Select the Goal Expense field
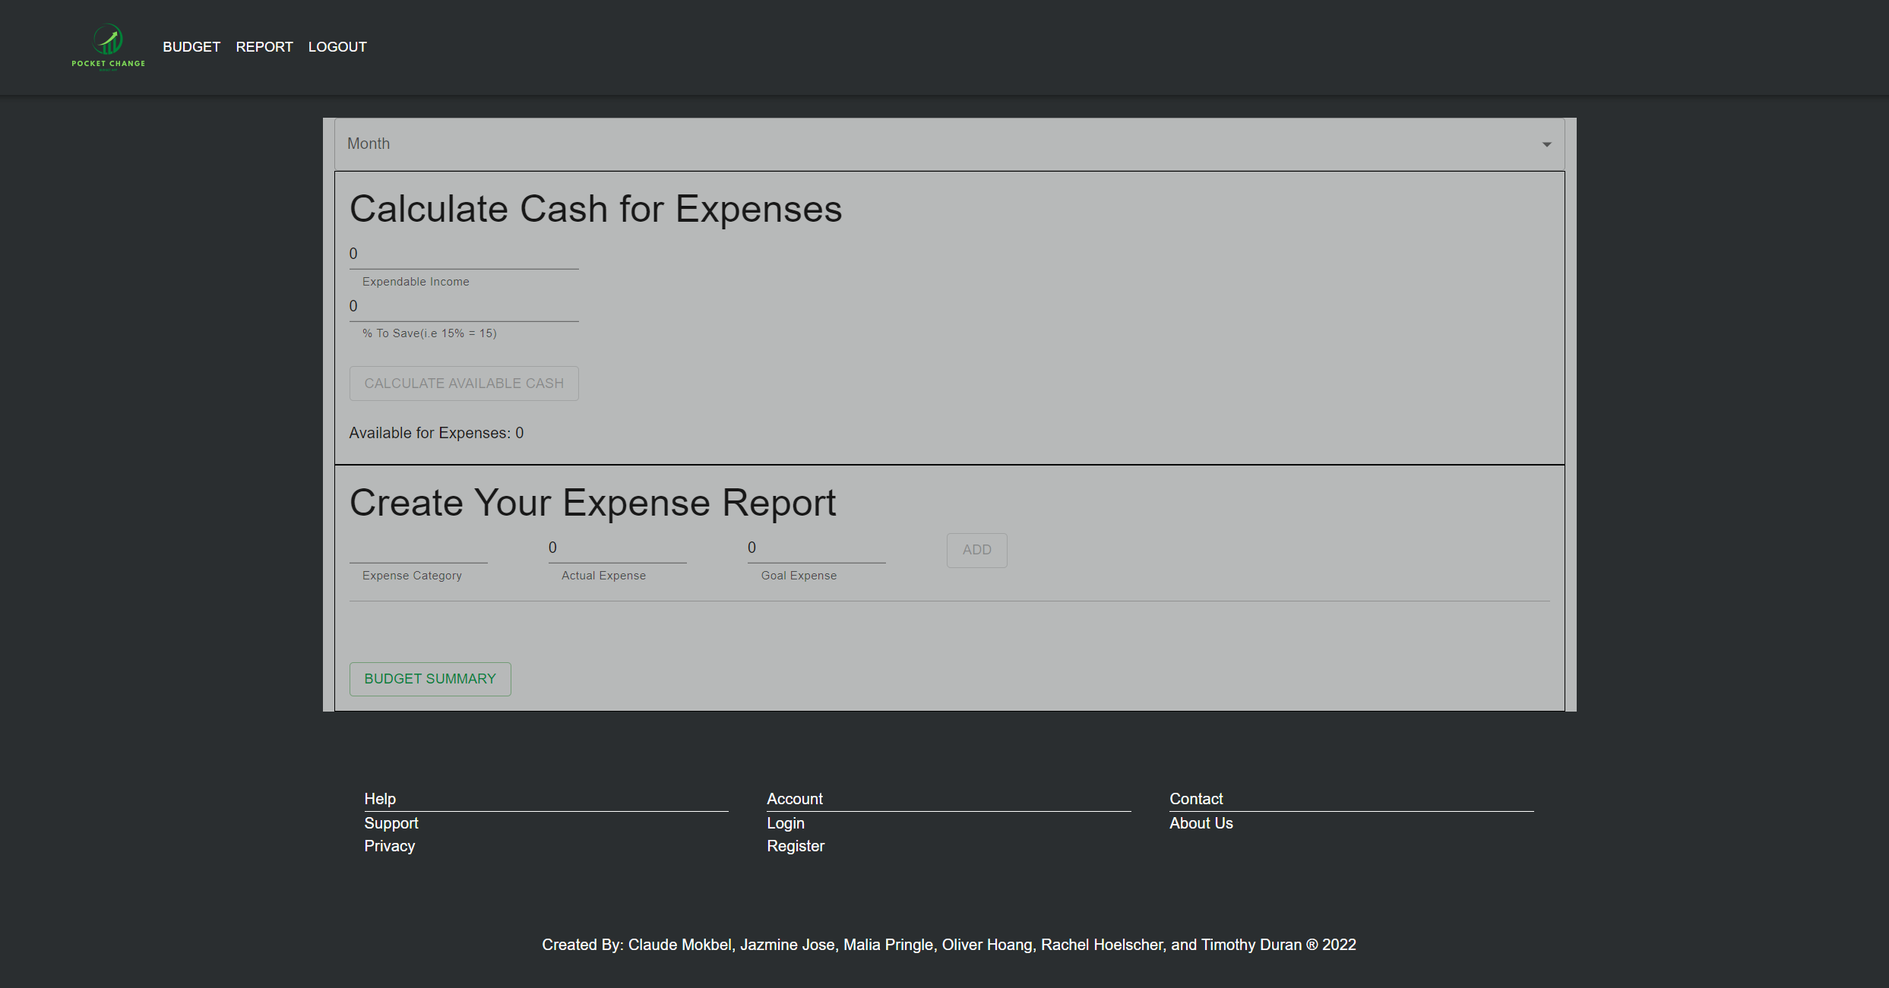This screenshot has width=1889, height=988. (x=815, y=547)
